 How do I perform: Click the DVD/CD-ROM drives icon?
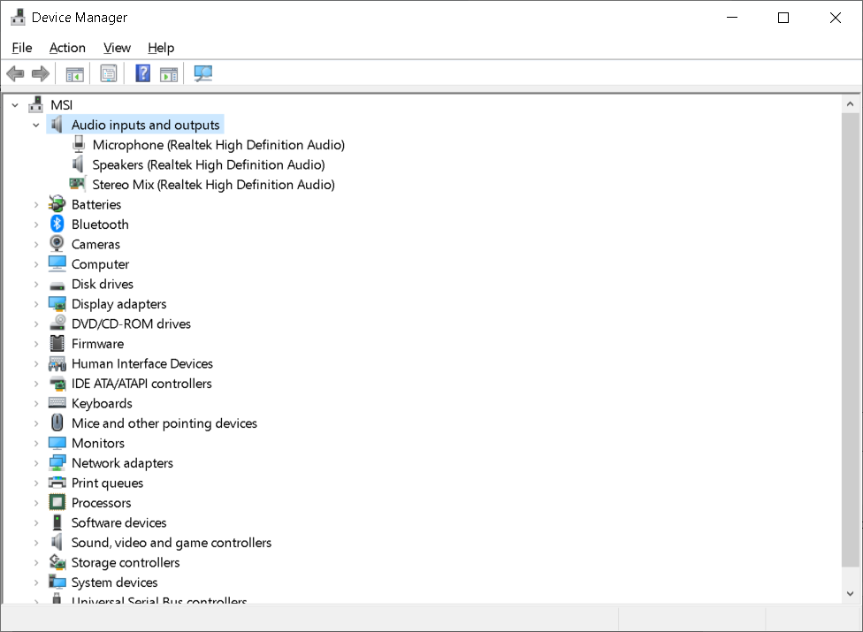[57, 324]
